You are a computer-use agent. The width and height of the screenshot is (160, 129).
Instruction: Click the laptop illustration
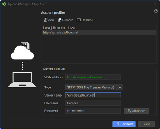tap(22, 79)
